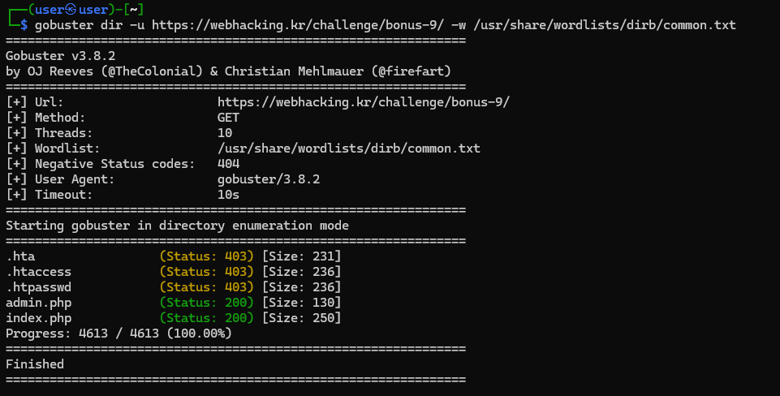Click the Wordlist value path in the settings block
This screenshot has width=780, height=396.
349,148
